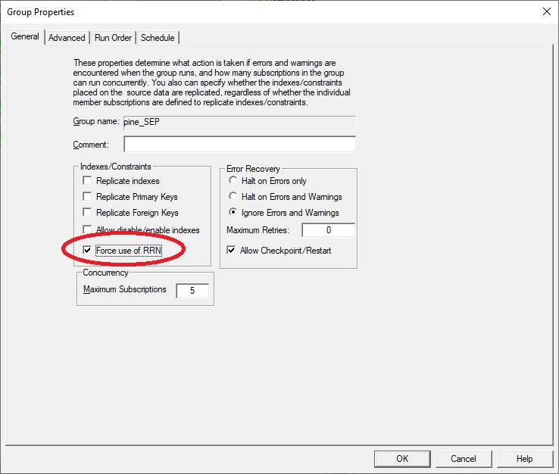Open Help for Group Properties
The image size is (559, 474).
pyautogui.click(x=524, y=458)
